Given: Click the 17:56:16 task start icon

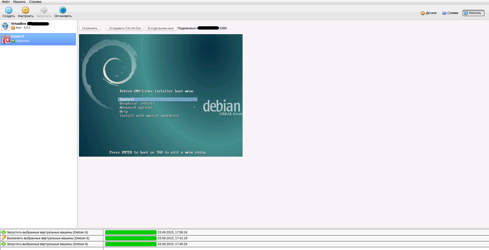Looking at the screenshot, I should point(4,232).
